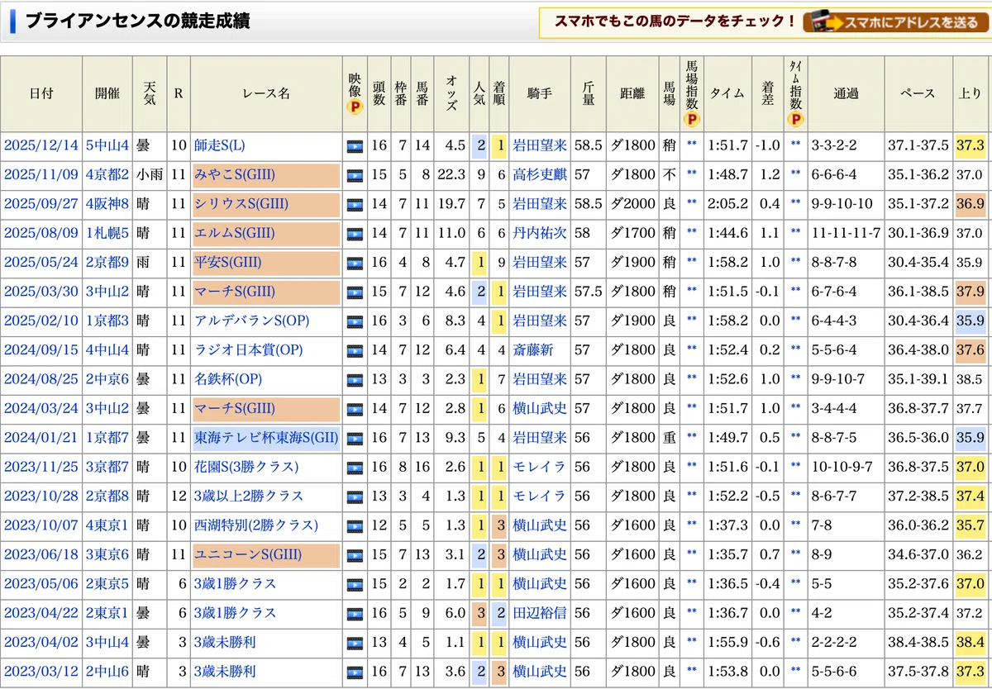Select time cell 1:48.7
Viewport: 992px width, 689px height.
[728, 175]
